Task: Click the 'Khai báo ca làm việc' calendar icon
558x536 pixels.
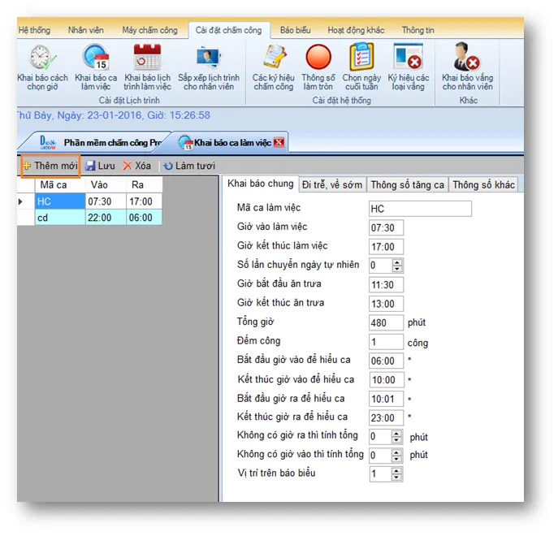Action: point(95,59)
